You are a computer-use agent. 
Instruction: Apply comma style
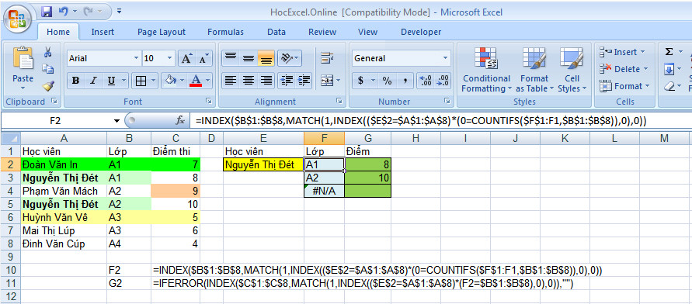405,81
